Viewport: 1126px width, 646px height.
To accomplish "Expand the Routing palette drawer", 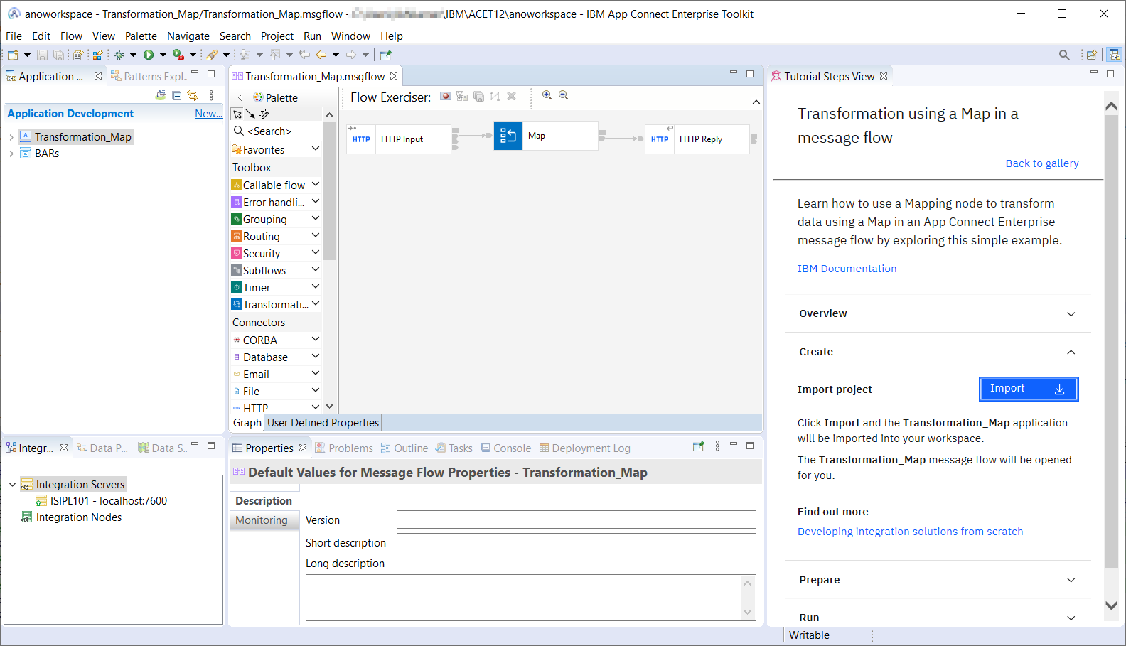I will point(316,235).
